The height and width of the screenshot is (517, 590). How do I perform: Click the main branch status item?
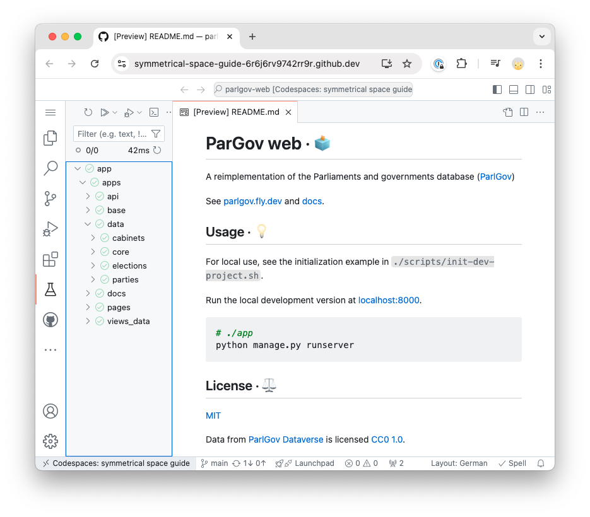[215, 463]
